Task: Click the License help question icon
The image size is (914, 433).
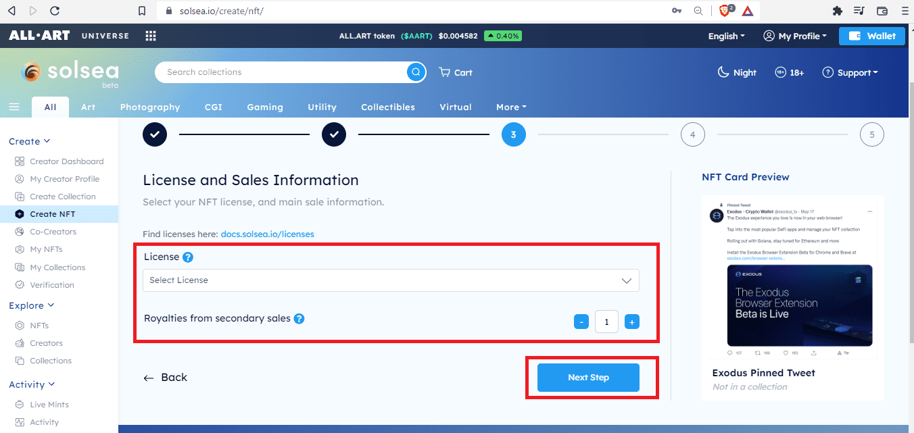Action: pos(188,257)
